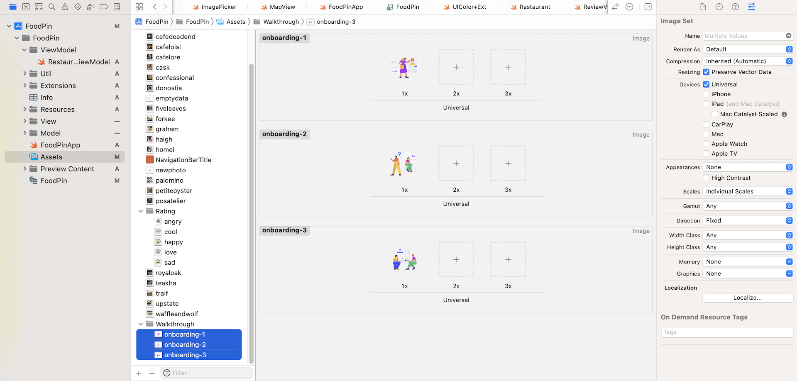The width and height of the screenshot is (797, 381).
Task: Open the Report navigator list icon
Action: coord(117,7)
